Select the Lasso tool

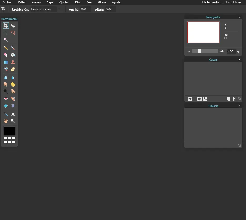click(x=13, y=33)
